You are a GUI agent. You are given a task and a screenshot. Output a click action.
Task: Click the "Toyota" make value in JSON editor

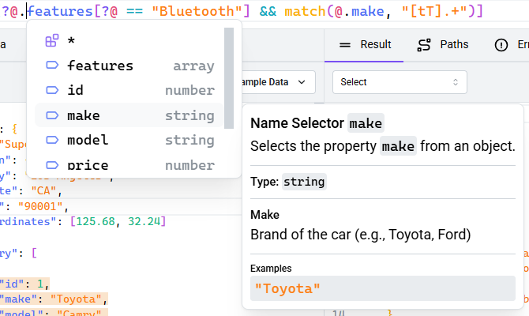click(77, 299)
